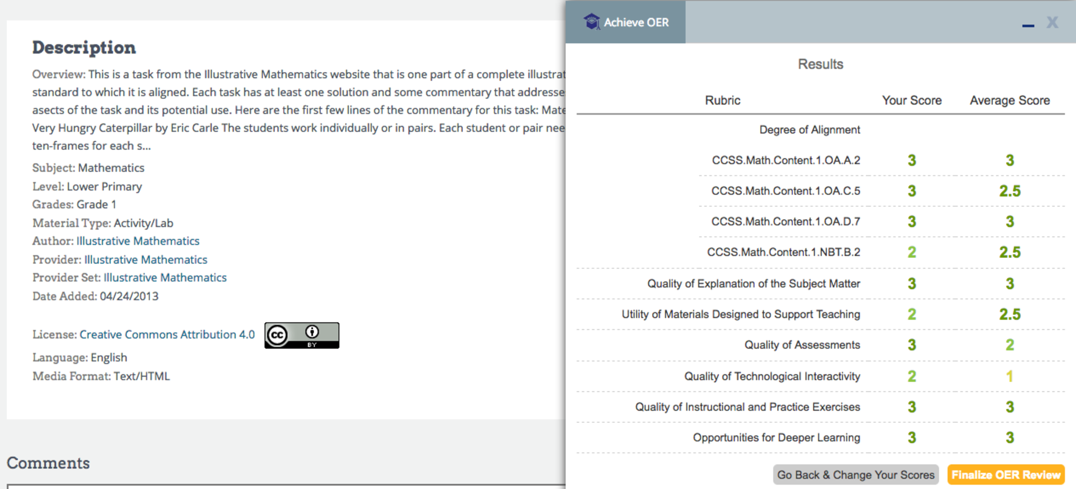
Task: Open the Provider Set Illustrative Mathematics link
Action: click(165, 277)
